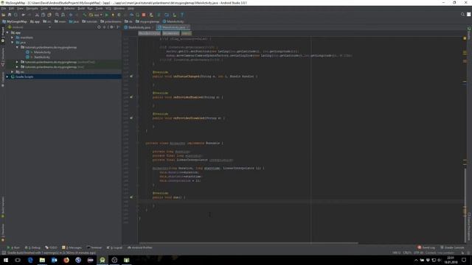Open the Messages tool window

coord(72,247)
